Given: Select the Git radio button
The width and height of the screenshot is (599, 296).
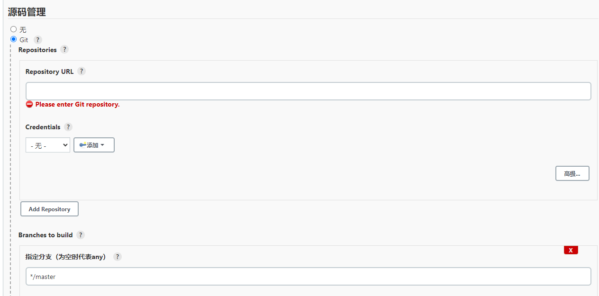Looking at the screenshot, I should [x=14, y=39].
